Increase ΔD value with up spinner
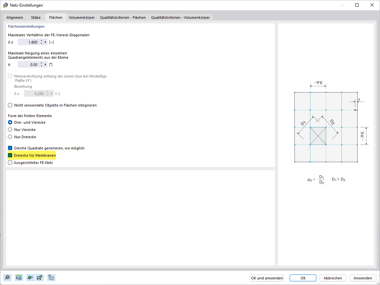 point(42,41)
